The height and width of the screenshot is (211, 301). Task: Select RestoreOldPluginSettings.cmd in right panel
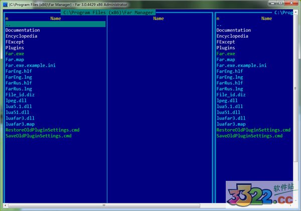(x=253, y=130)
